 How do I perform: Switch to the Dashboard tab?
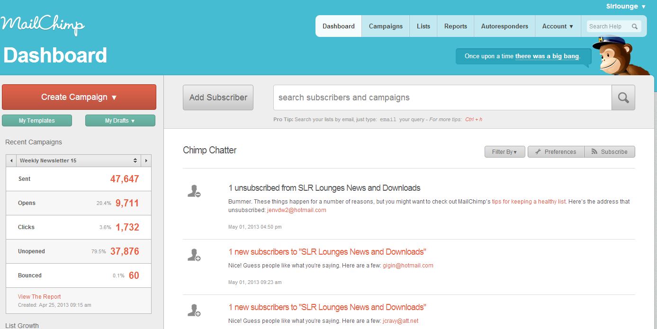tap(339, 27)
